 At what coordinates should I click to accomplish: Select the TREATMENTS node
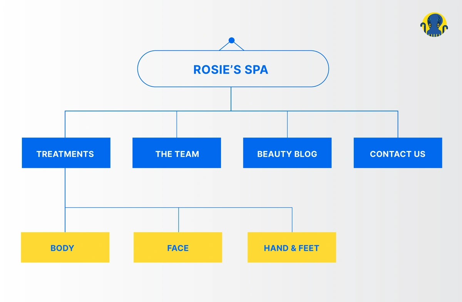coord(65,153)
